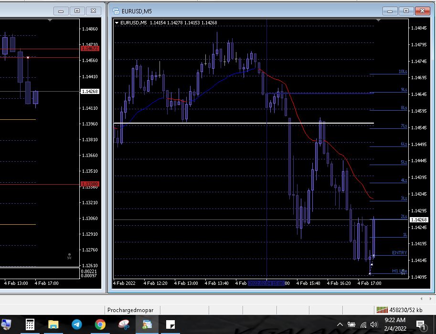Minimize the left chart window
436x334 pixels.
(x=61, y=11)
